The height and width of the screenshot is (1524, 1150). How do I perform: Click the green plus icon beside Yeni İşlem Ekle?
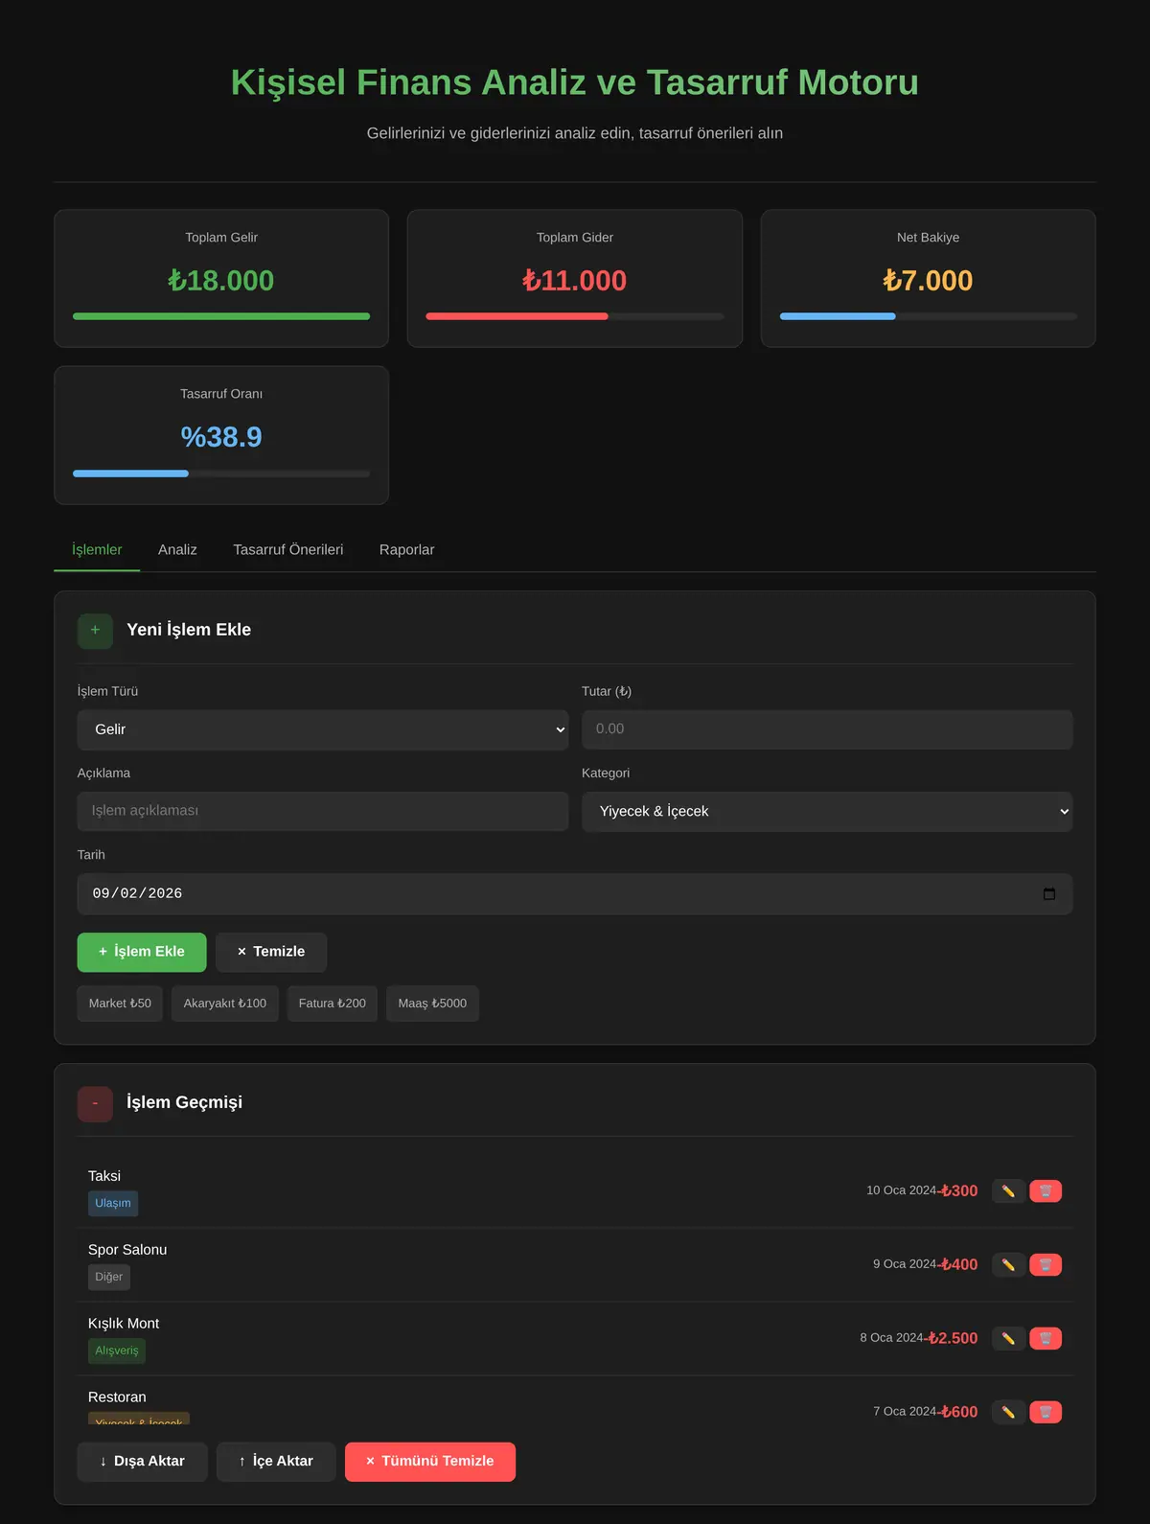coord(95,631)
